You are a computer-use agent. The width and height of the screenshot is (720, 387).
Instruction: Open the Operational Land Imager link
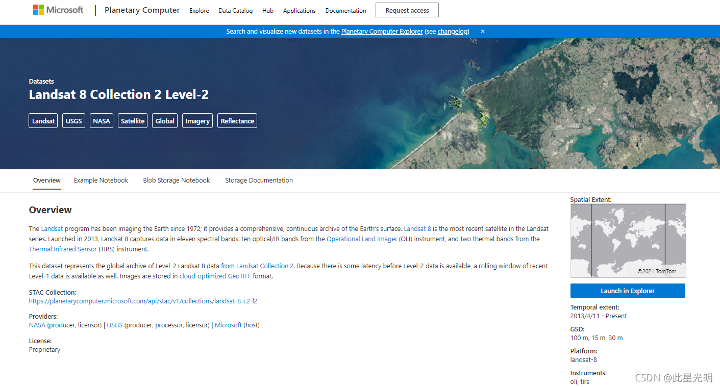(x=362, y=239)
